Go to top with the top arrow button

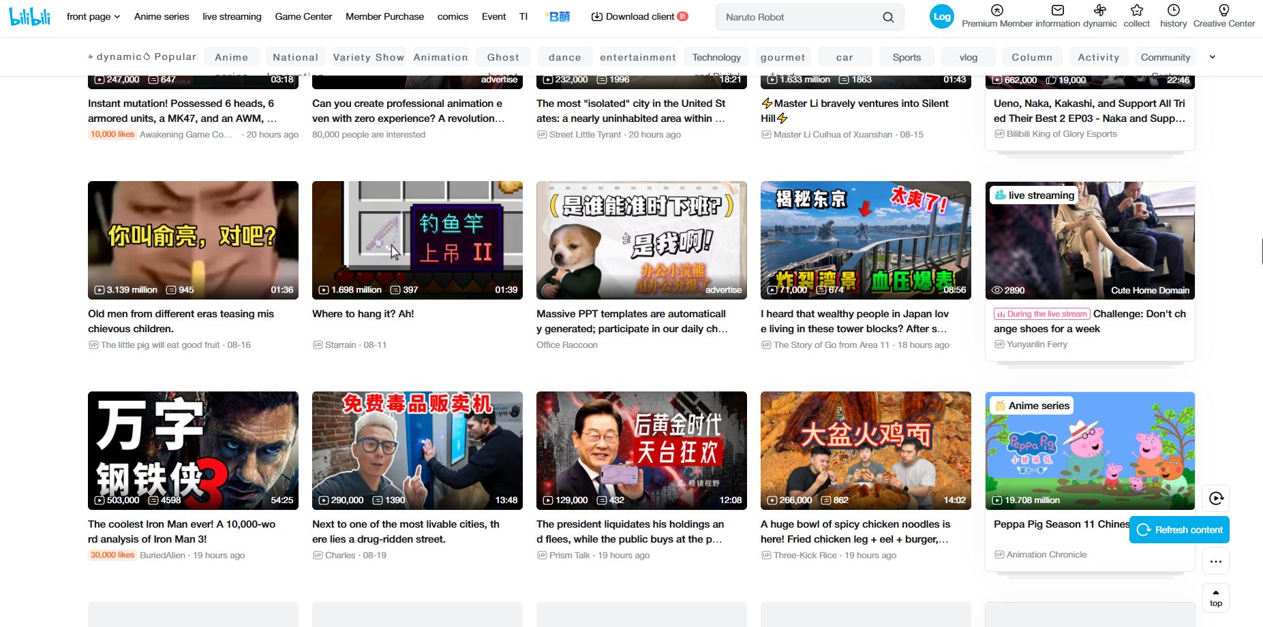tap(1216, 597)
